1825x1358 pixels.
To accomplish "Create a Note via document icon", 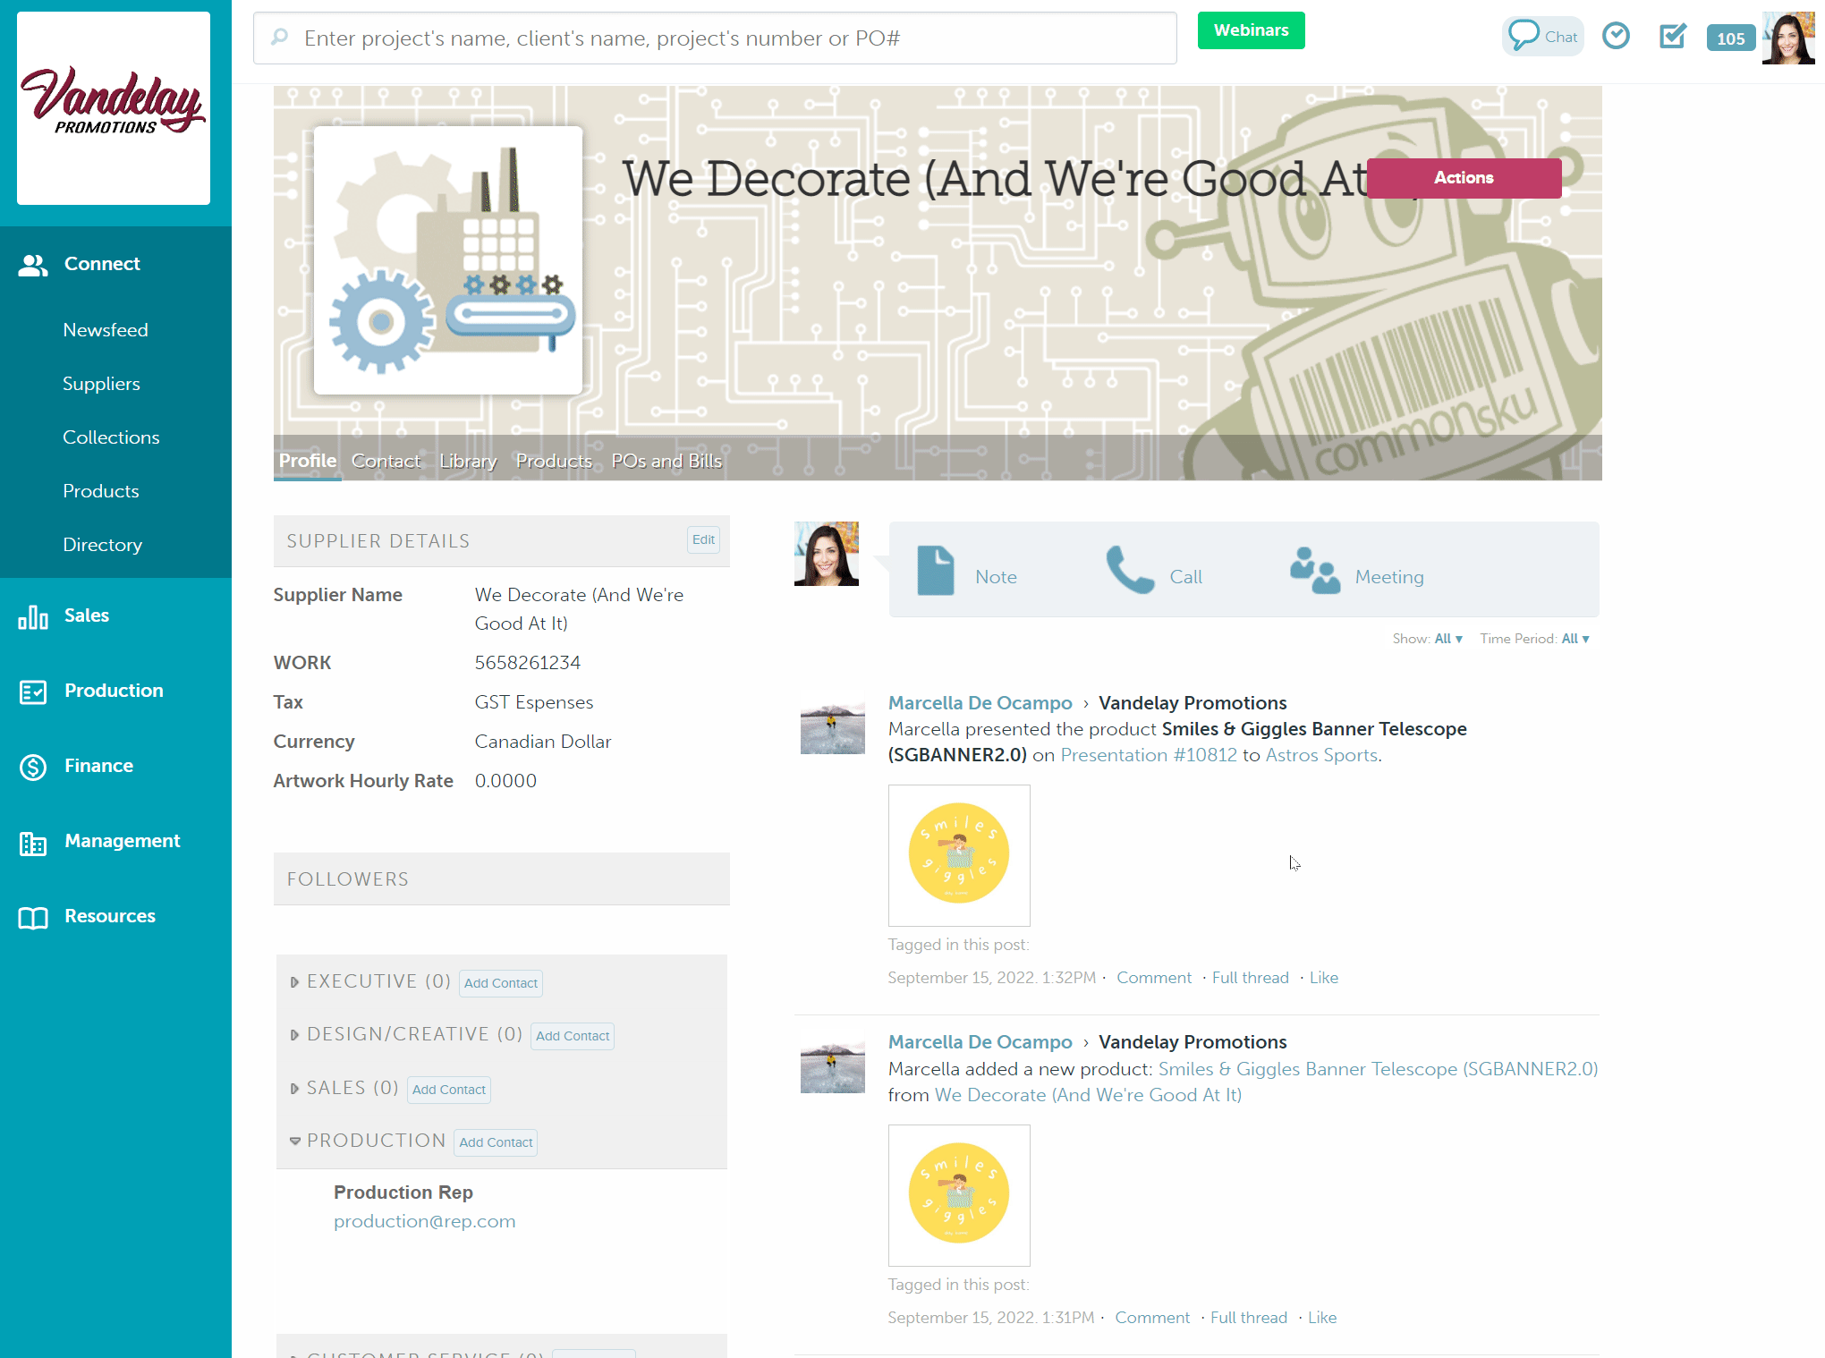I will [936, 571].
